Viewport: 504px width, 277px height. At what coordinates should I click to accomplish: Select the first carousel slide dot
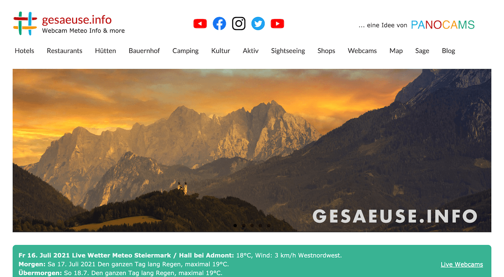(x=235, y=226)
